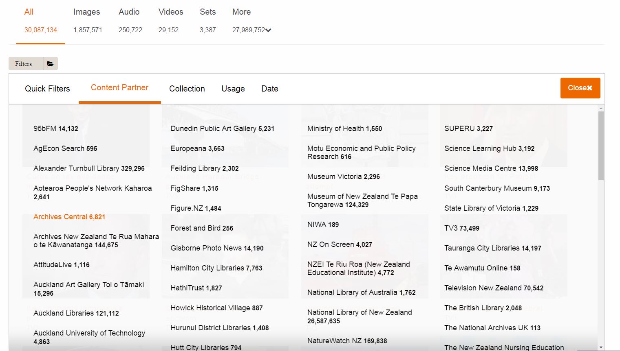Select National Library of Australia
This screenshot has width=620, height=351.
(362, 292)
